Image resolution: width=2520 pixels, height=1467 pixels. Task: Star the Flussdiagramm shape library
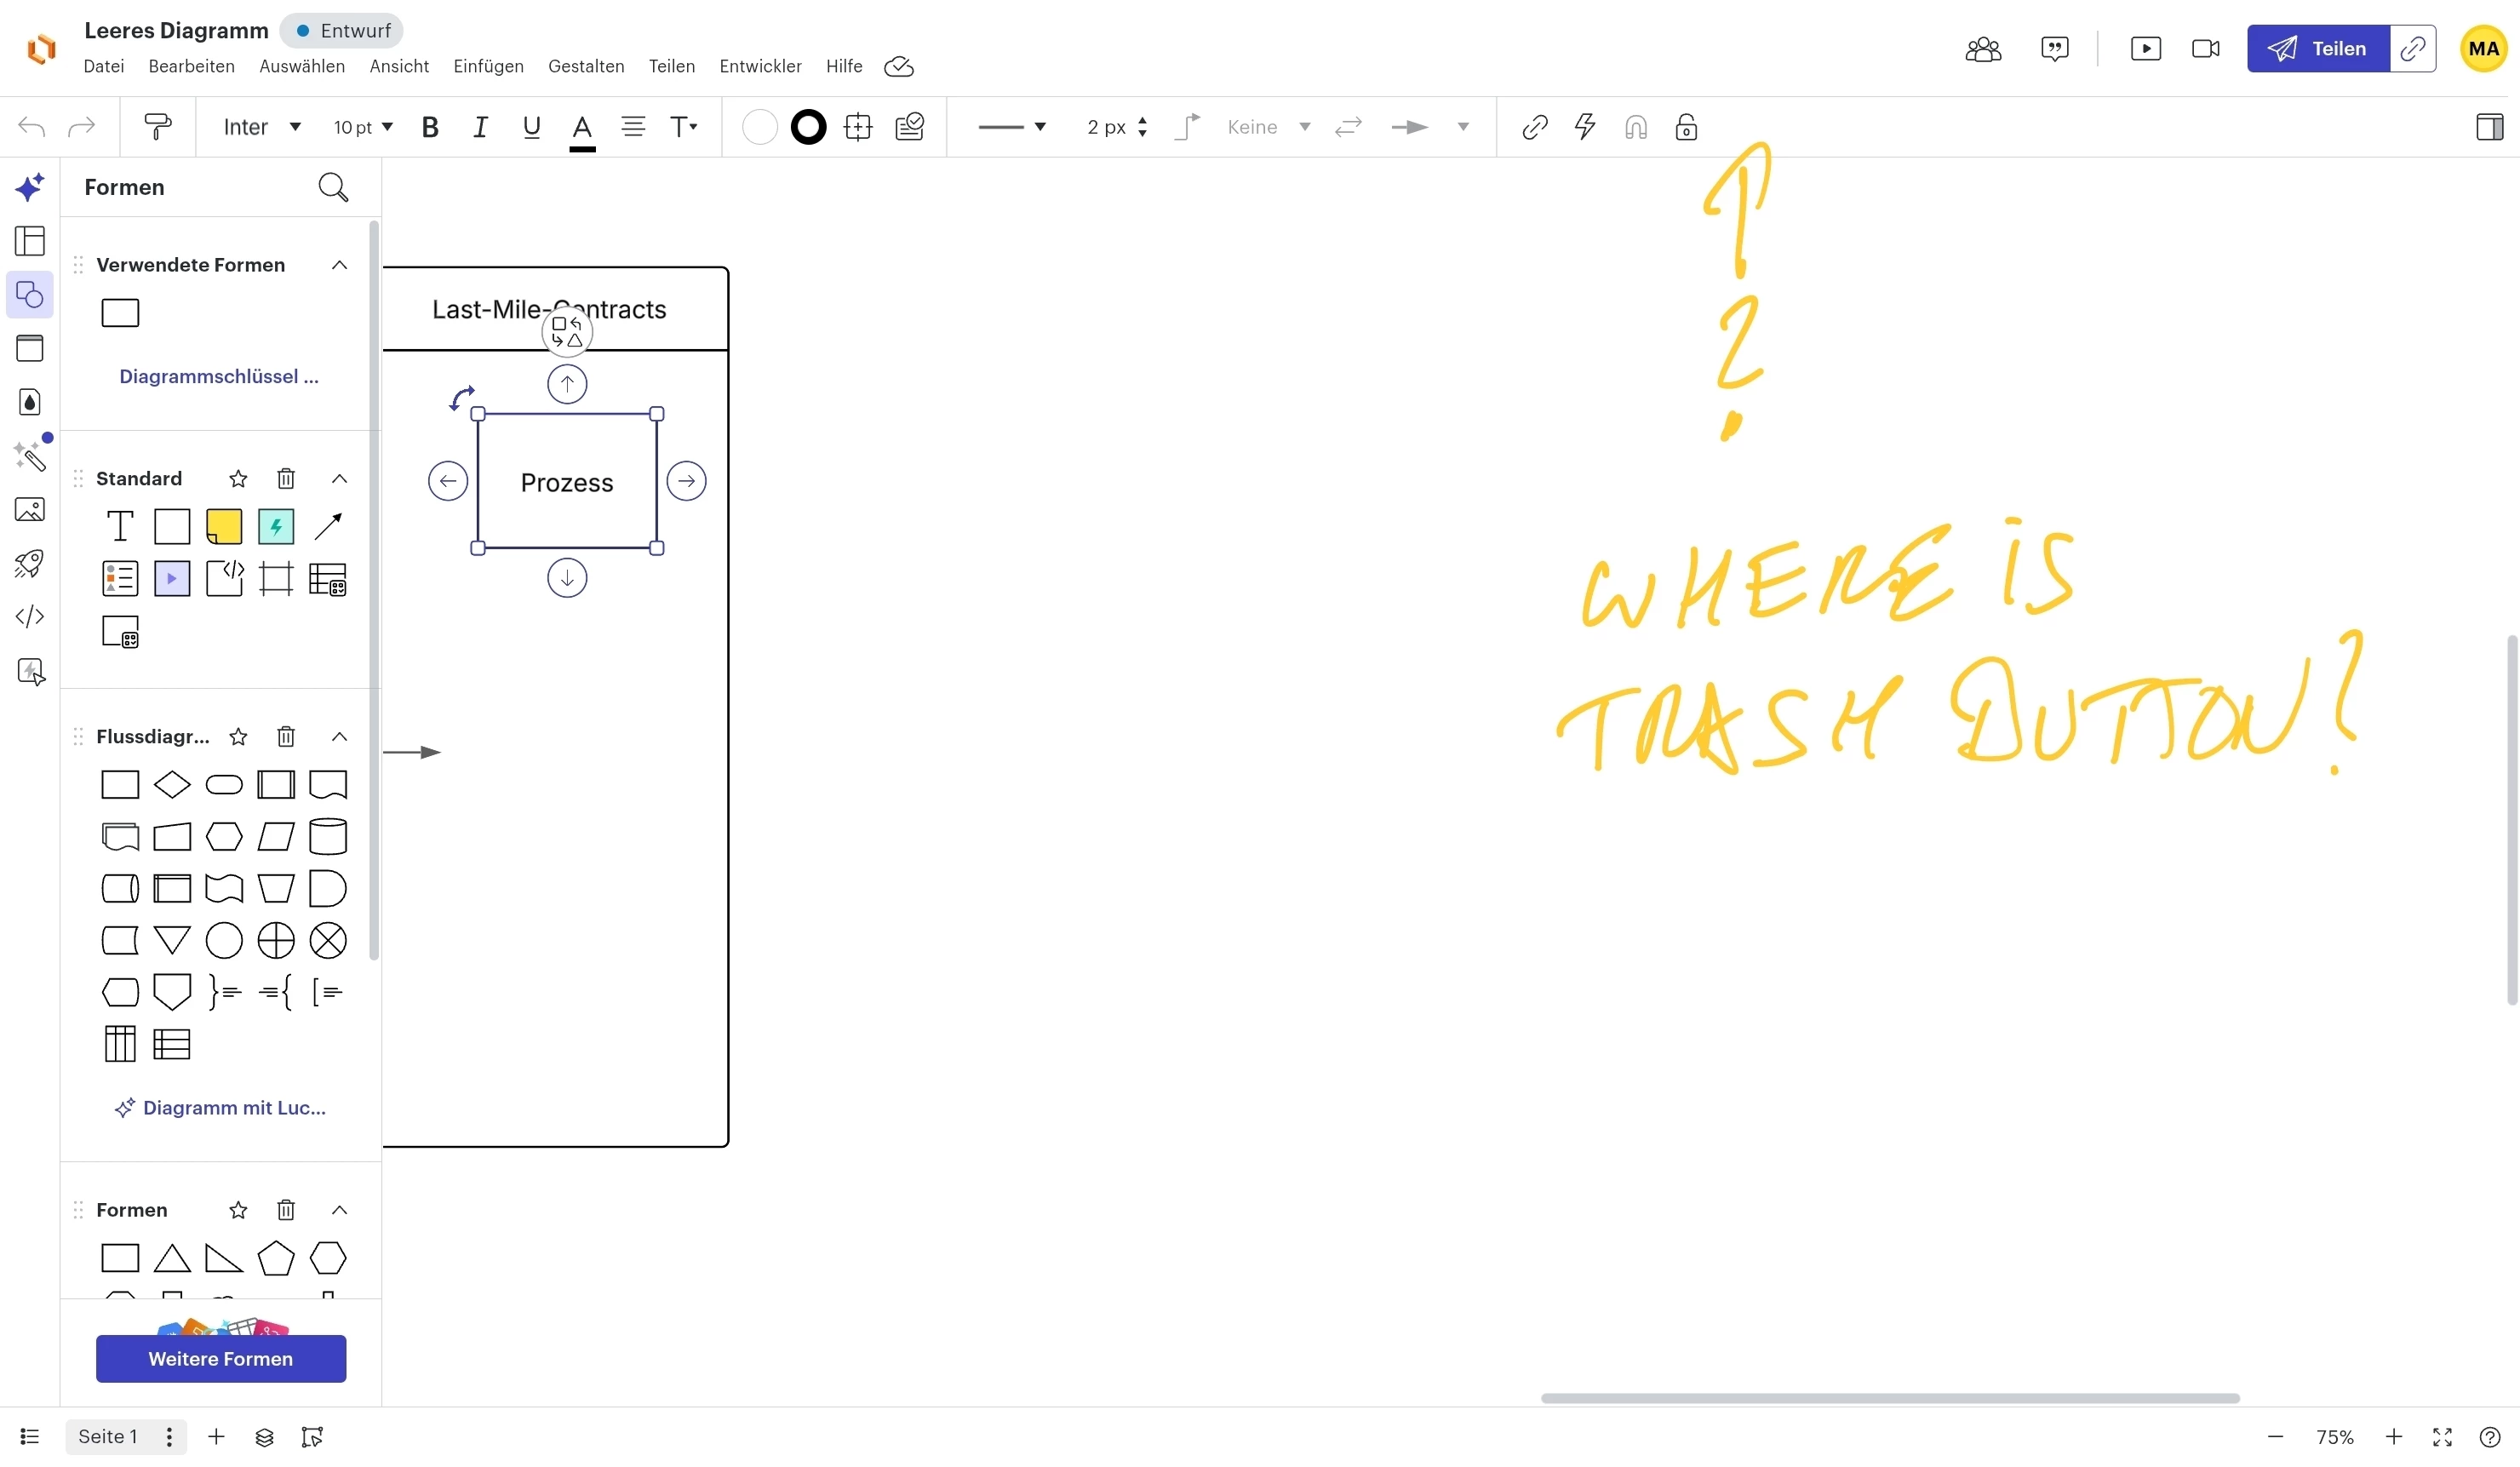click(238, 737)
